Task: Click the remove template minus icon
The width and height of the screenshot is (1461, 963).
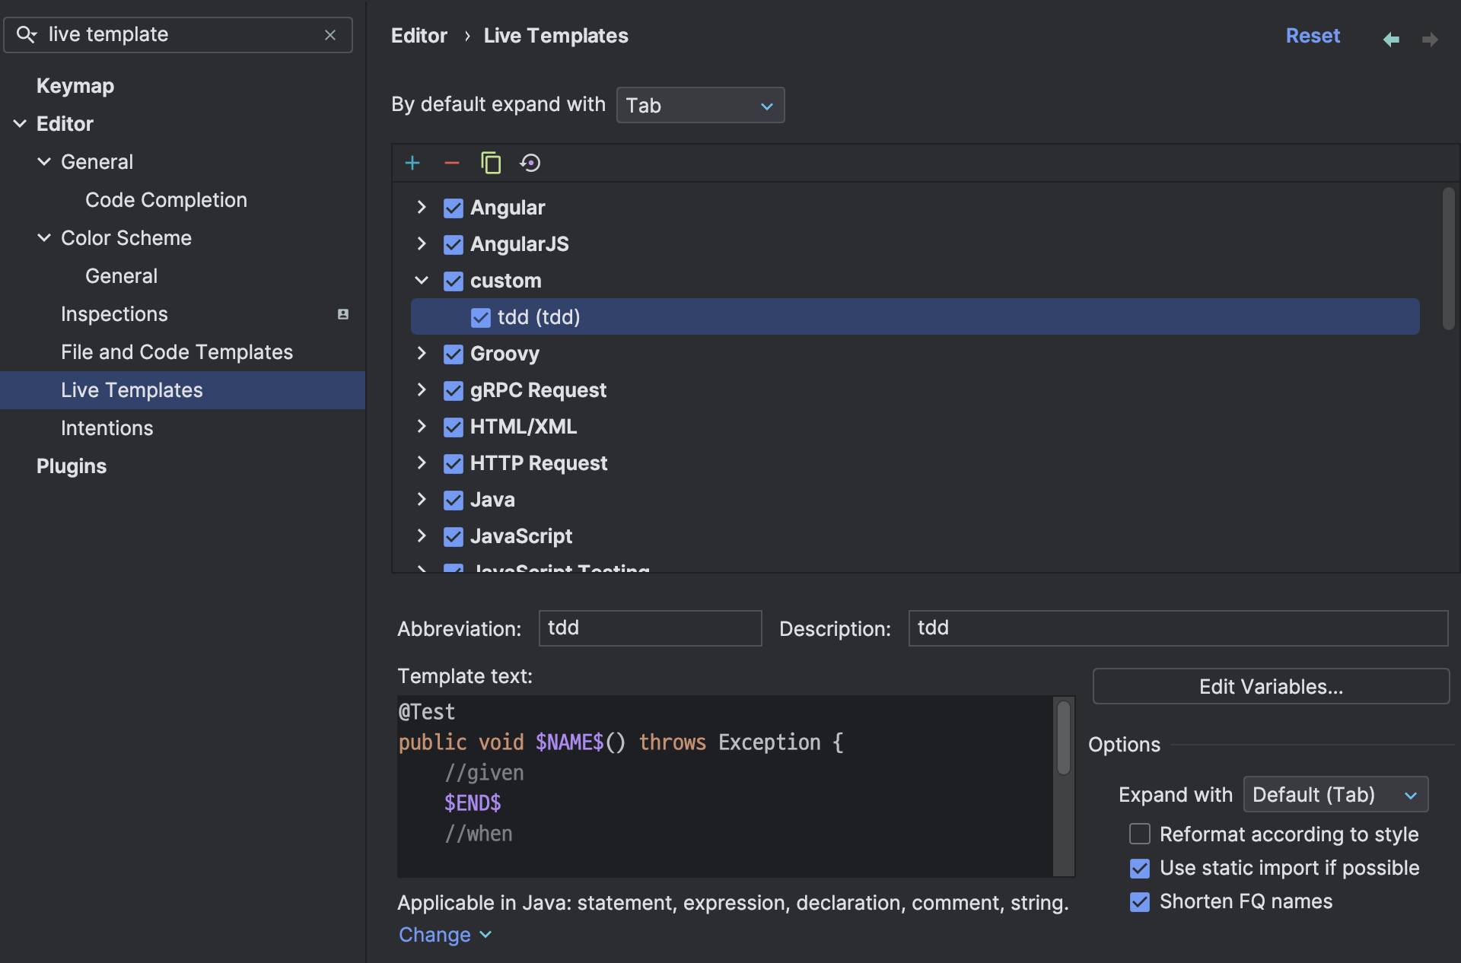Action: point(451,163)
